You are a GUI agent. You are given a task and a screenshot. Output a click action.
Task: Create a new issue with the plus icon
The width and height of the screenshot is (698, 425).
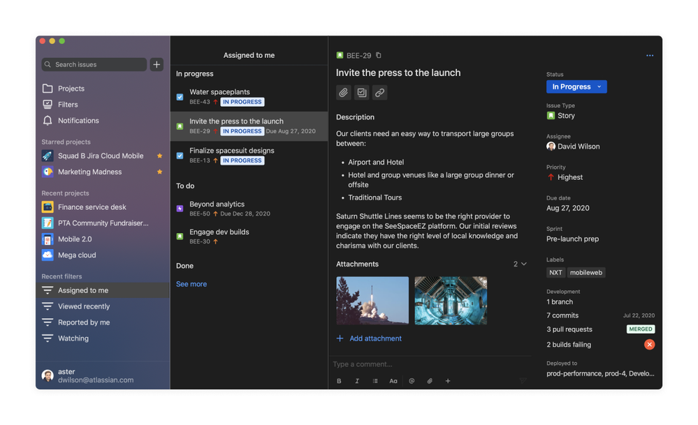coord(157,64)
